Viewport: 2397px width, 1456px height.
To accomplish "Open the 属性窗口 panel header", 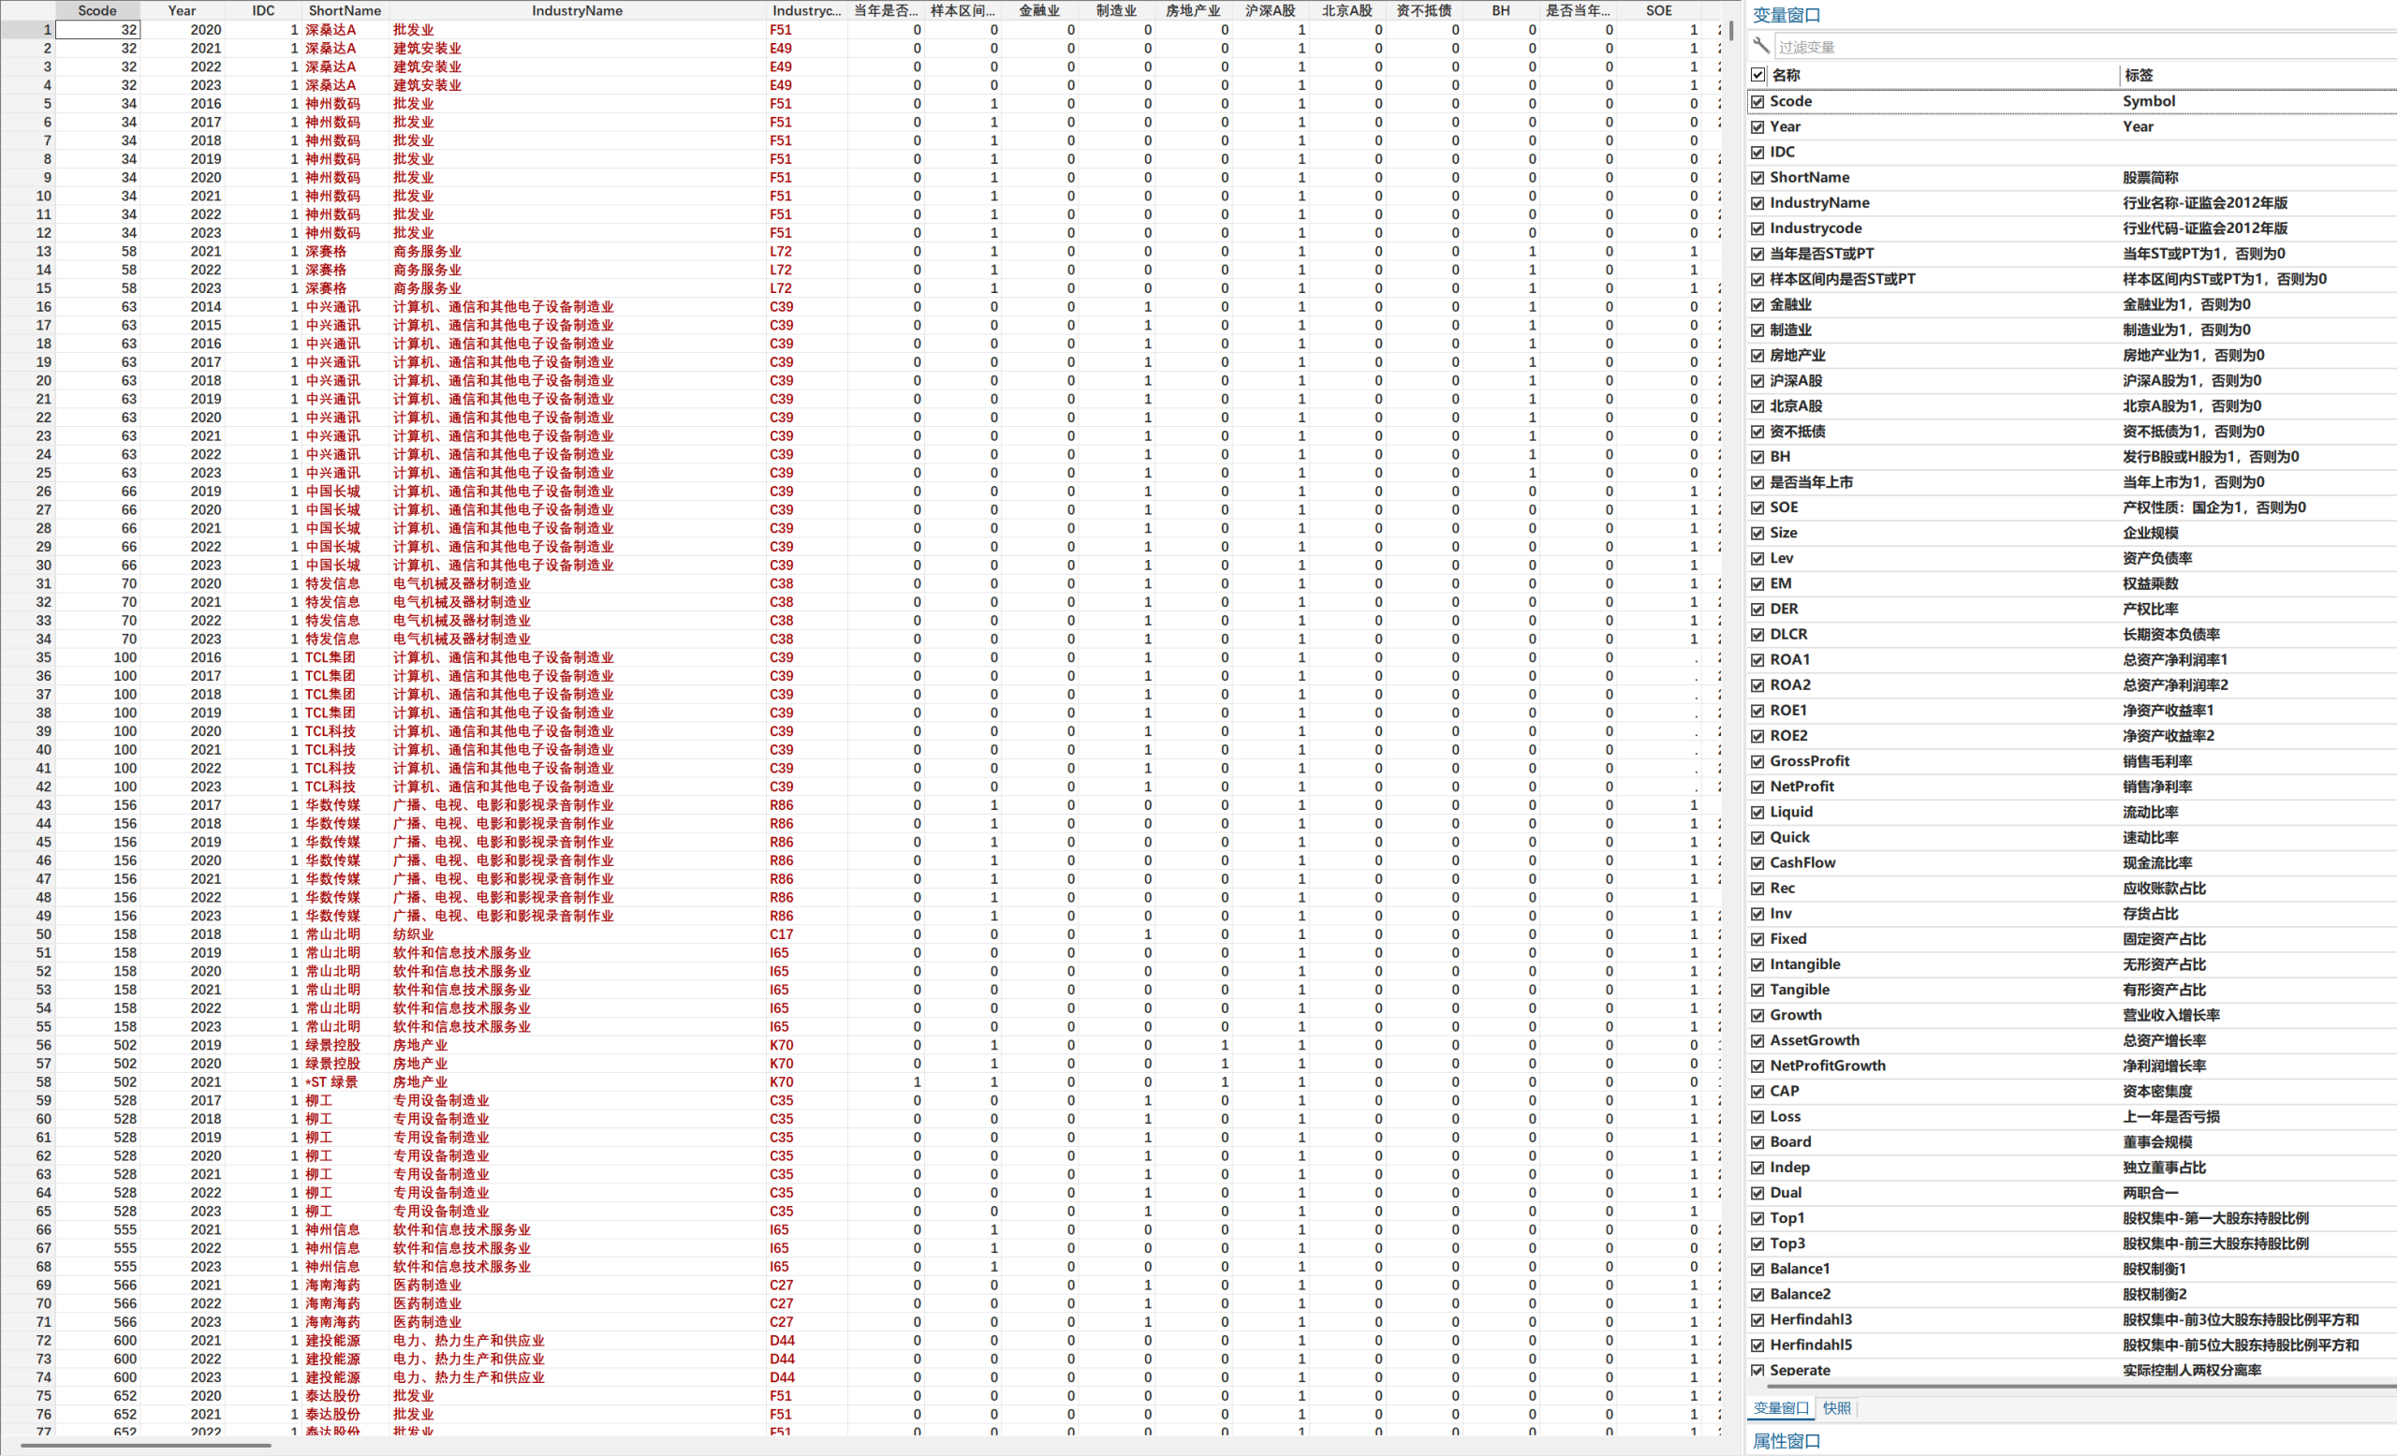I will coord(1787,1440).
